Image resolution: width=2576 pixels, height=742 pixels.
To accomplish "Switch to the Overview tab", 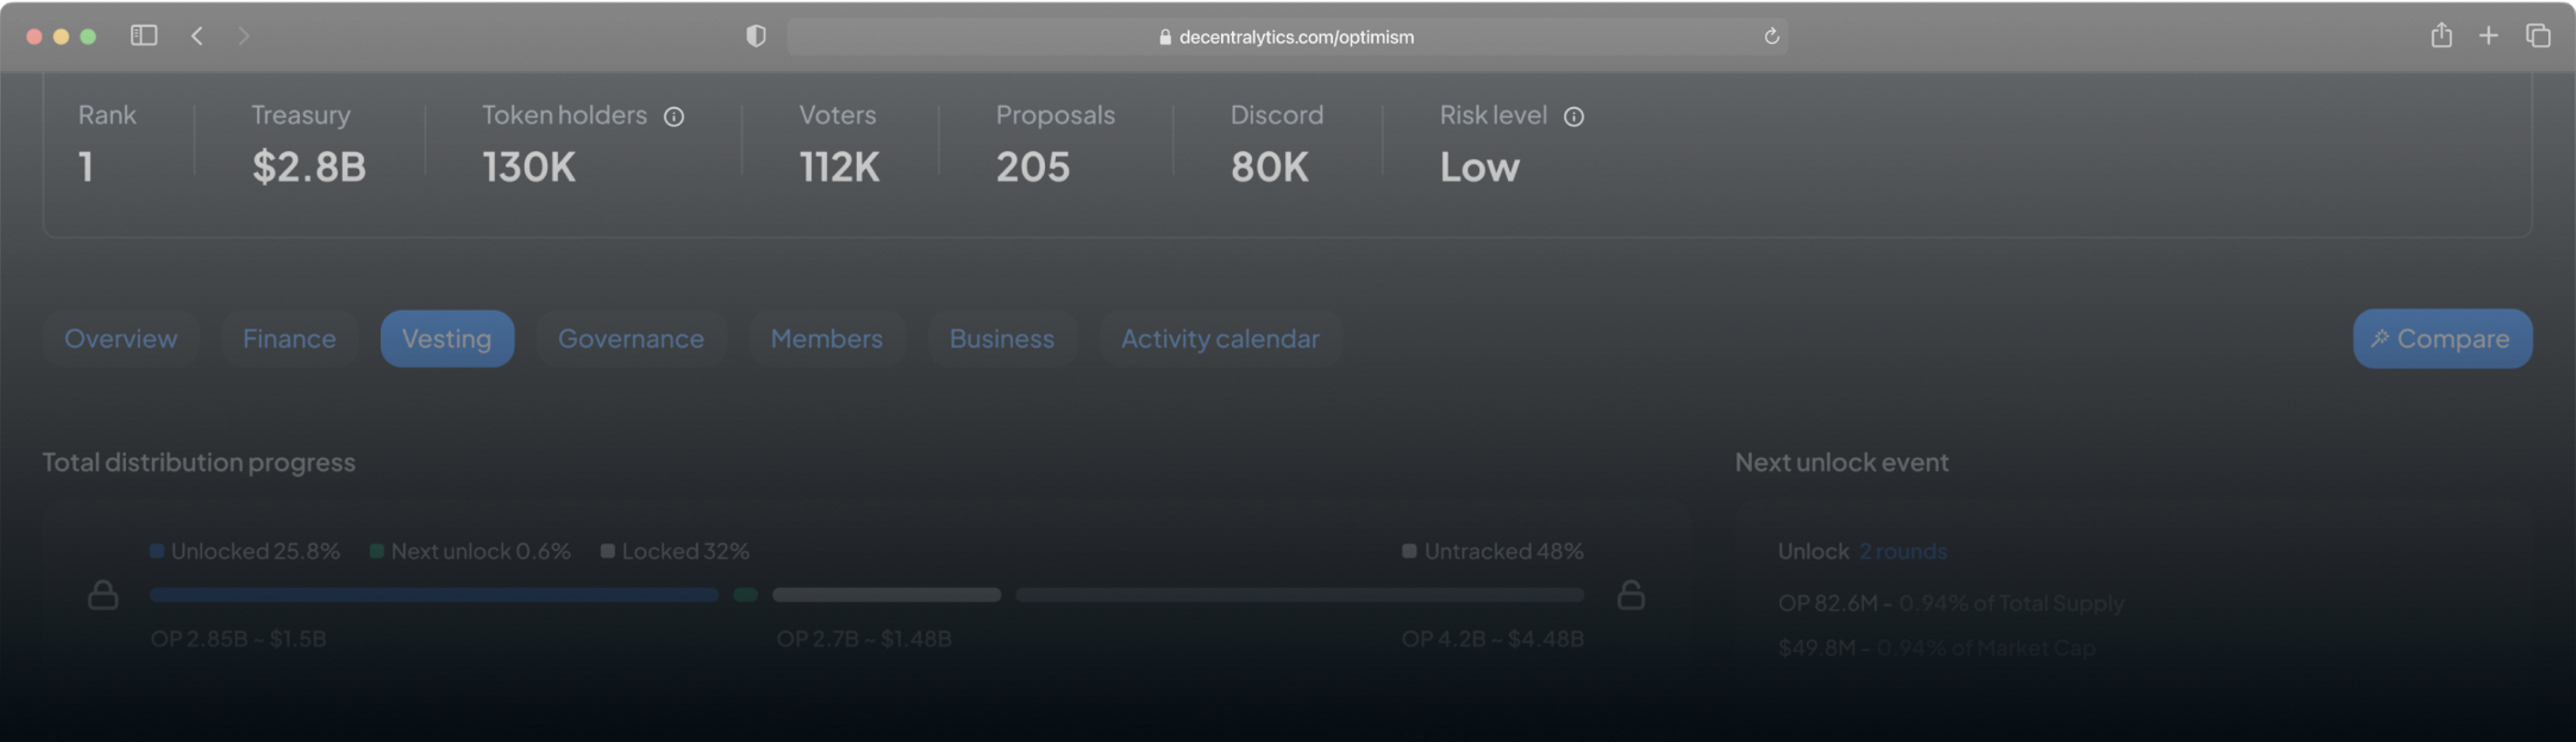I will coord(121,339).
